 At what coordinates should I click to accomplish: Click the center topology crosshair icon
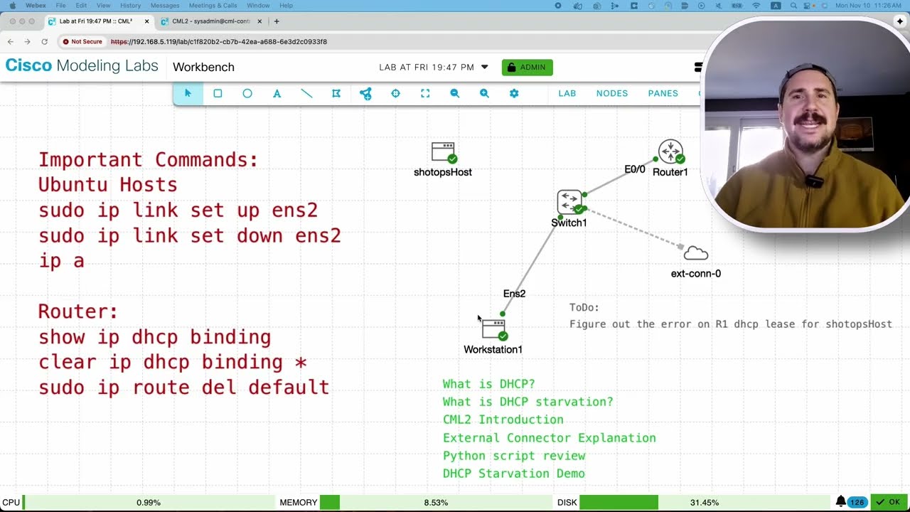point(395,94)
